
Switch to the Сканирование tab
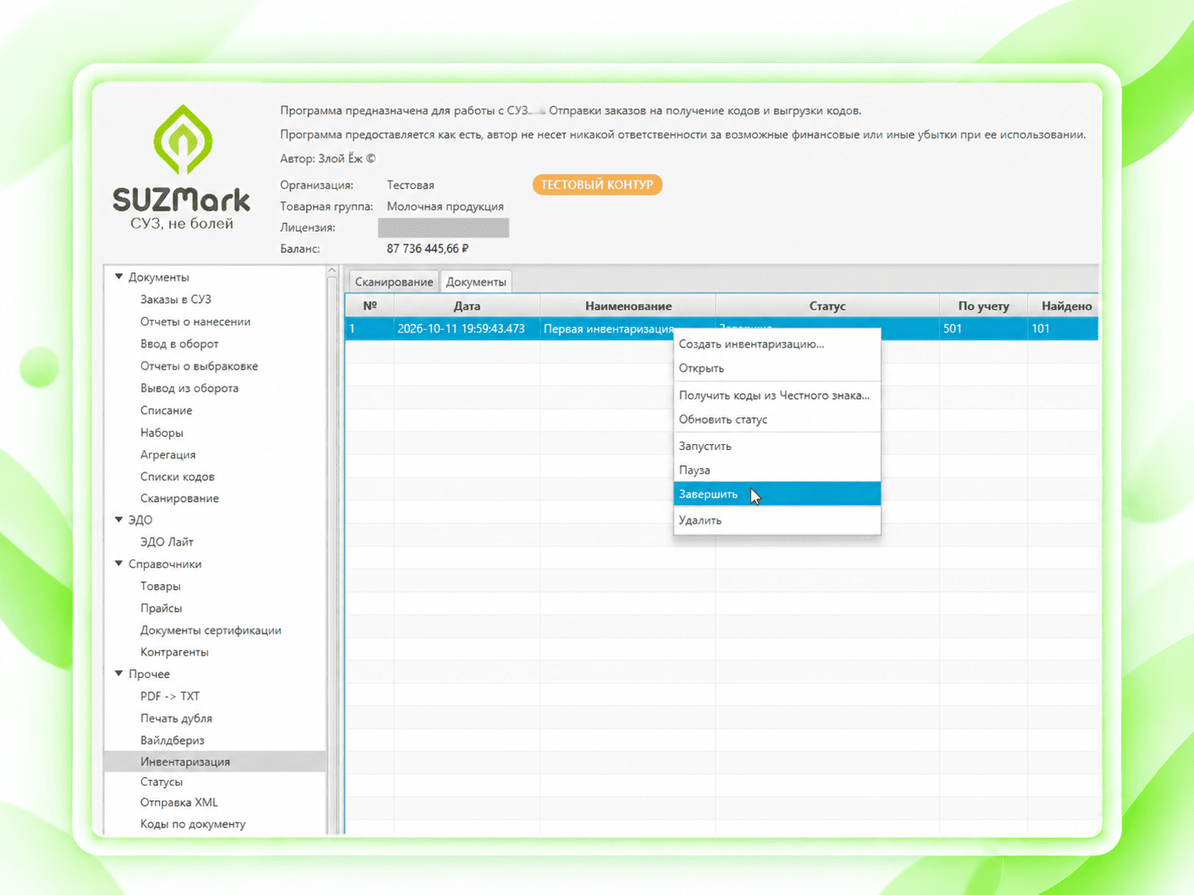tap(393, 282)
